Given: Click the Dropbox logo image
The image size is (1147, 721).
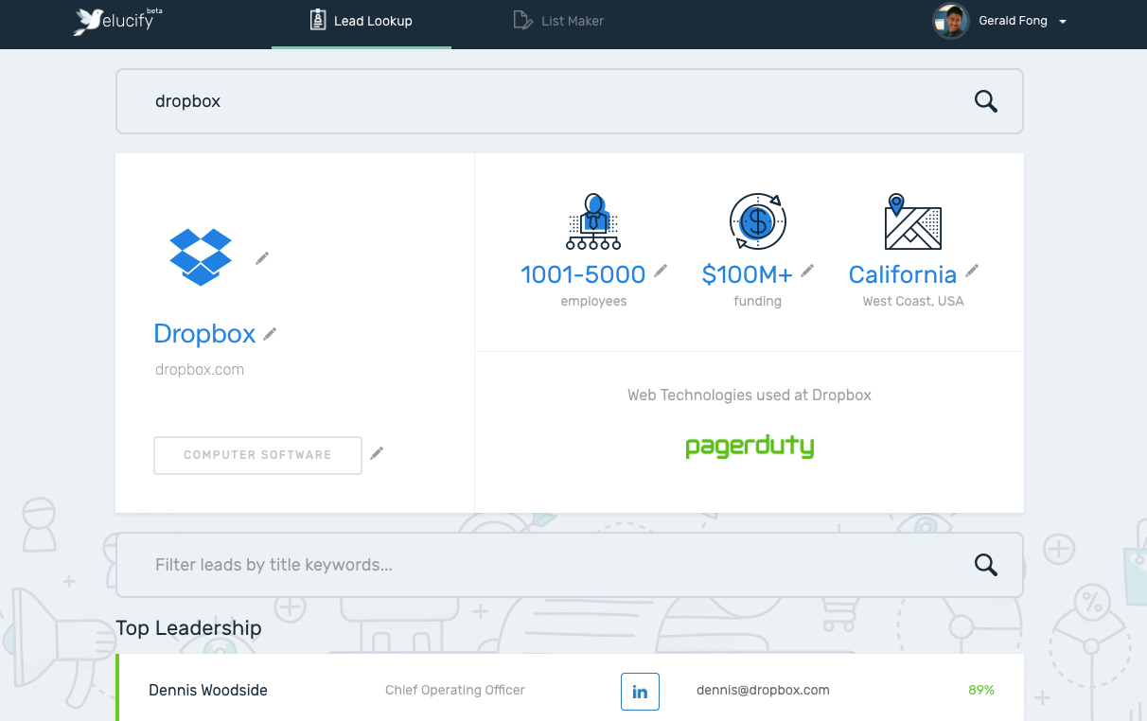Looking at the screenshot, I should pyautogui.click(x=201, y=256).
